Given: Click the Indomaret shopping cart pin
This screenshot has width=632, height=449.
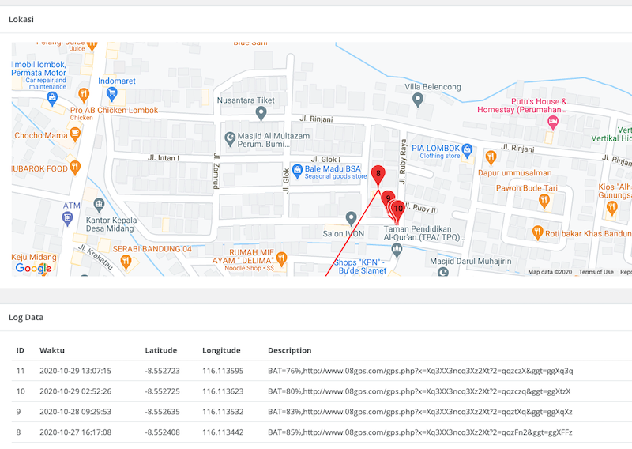Looking at the screenshot, I should click(111, 94).
